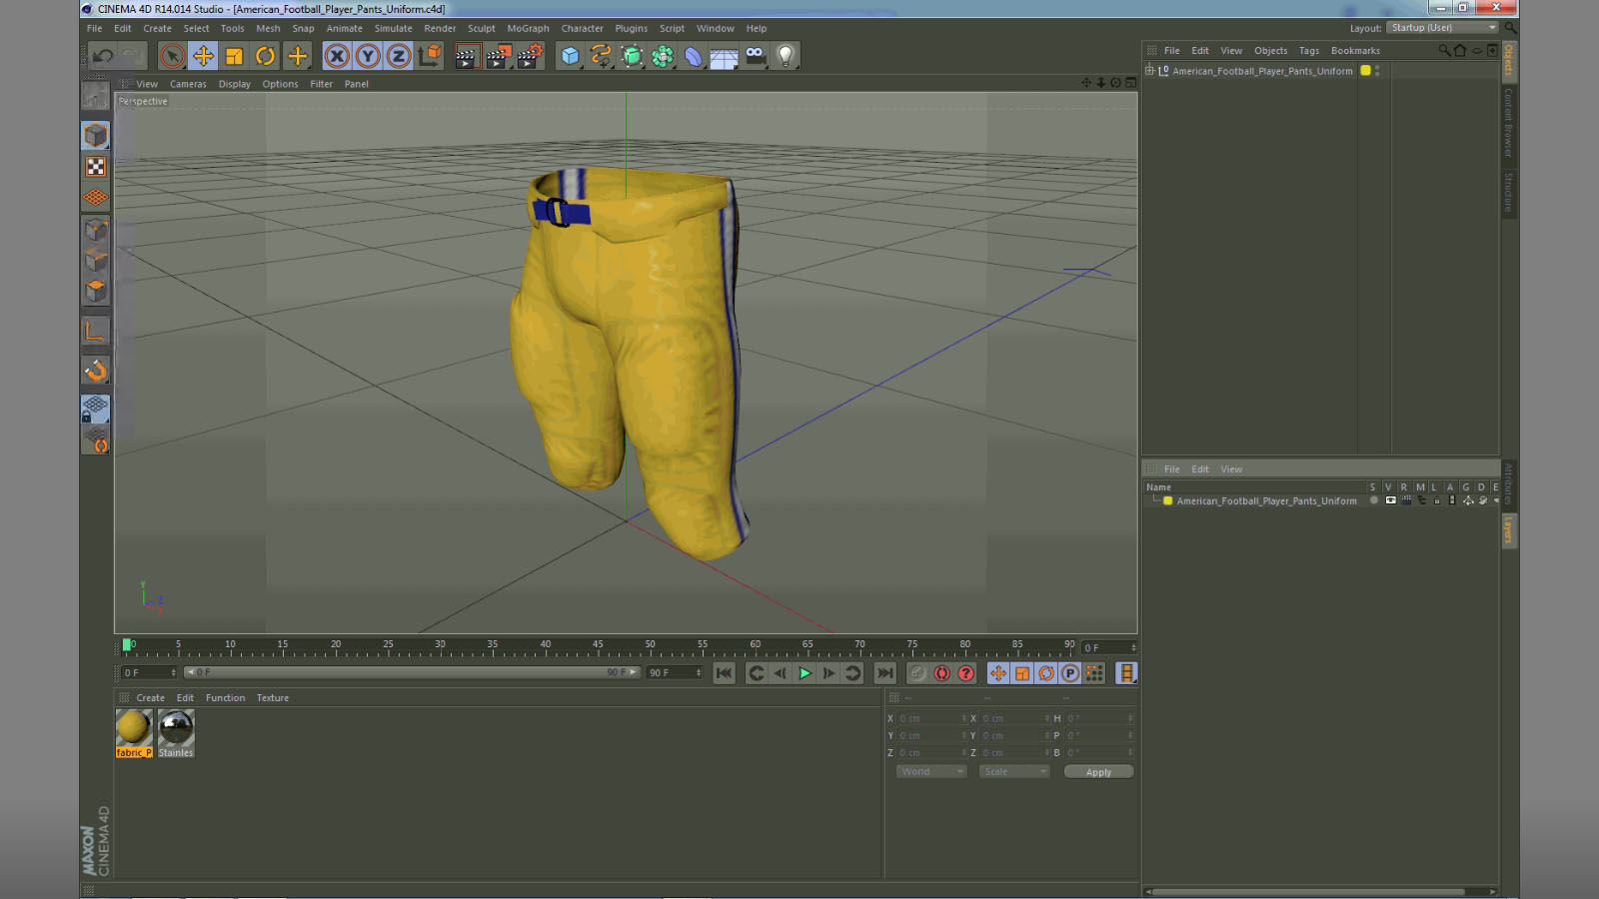This screenshot has height=899, width=1599.
Task: Toggle Parameter keyframe P icon
Action: (x=1069, y=673)
